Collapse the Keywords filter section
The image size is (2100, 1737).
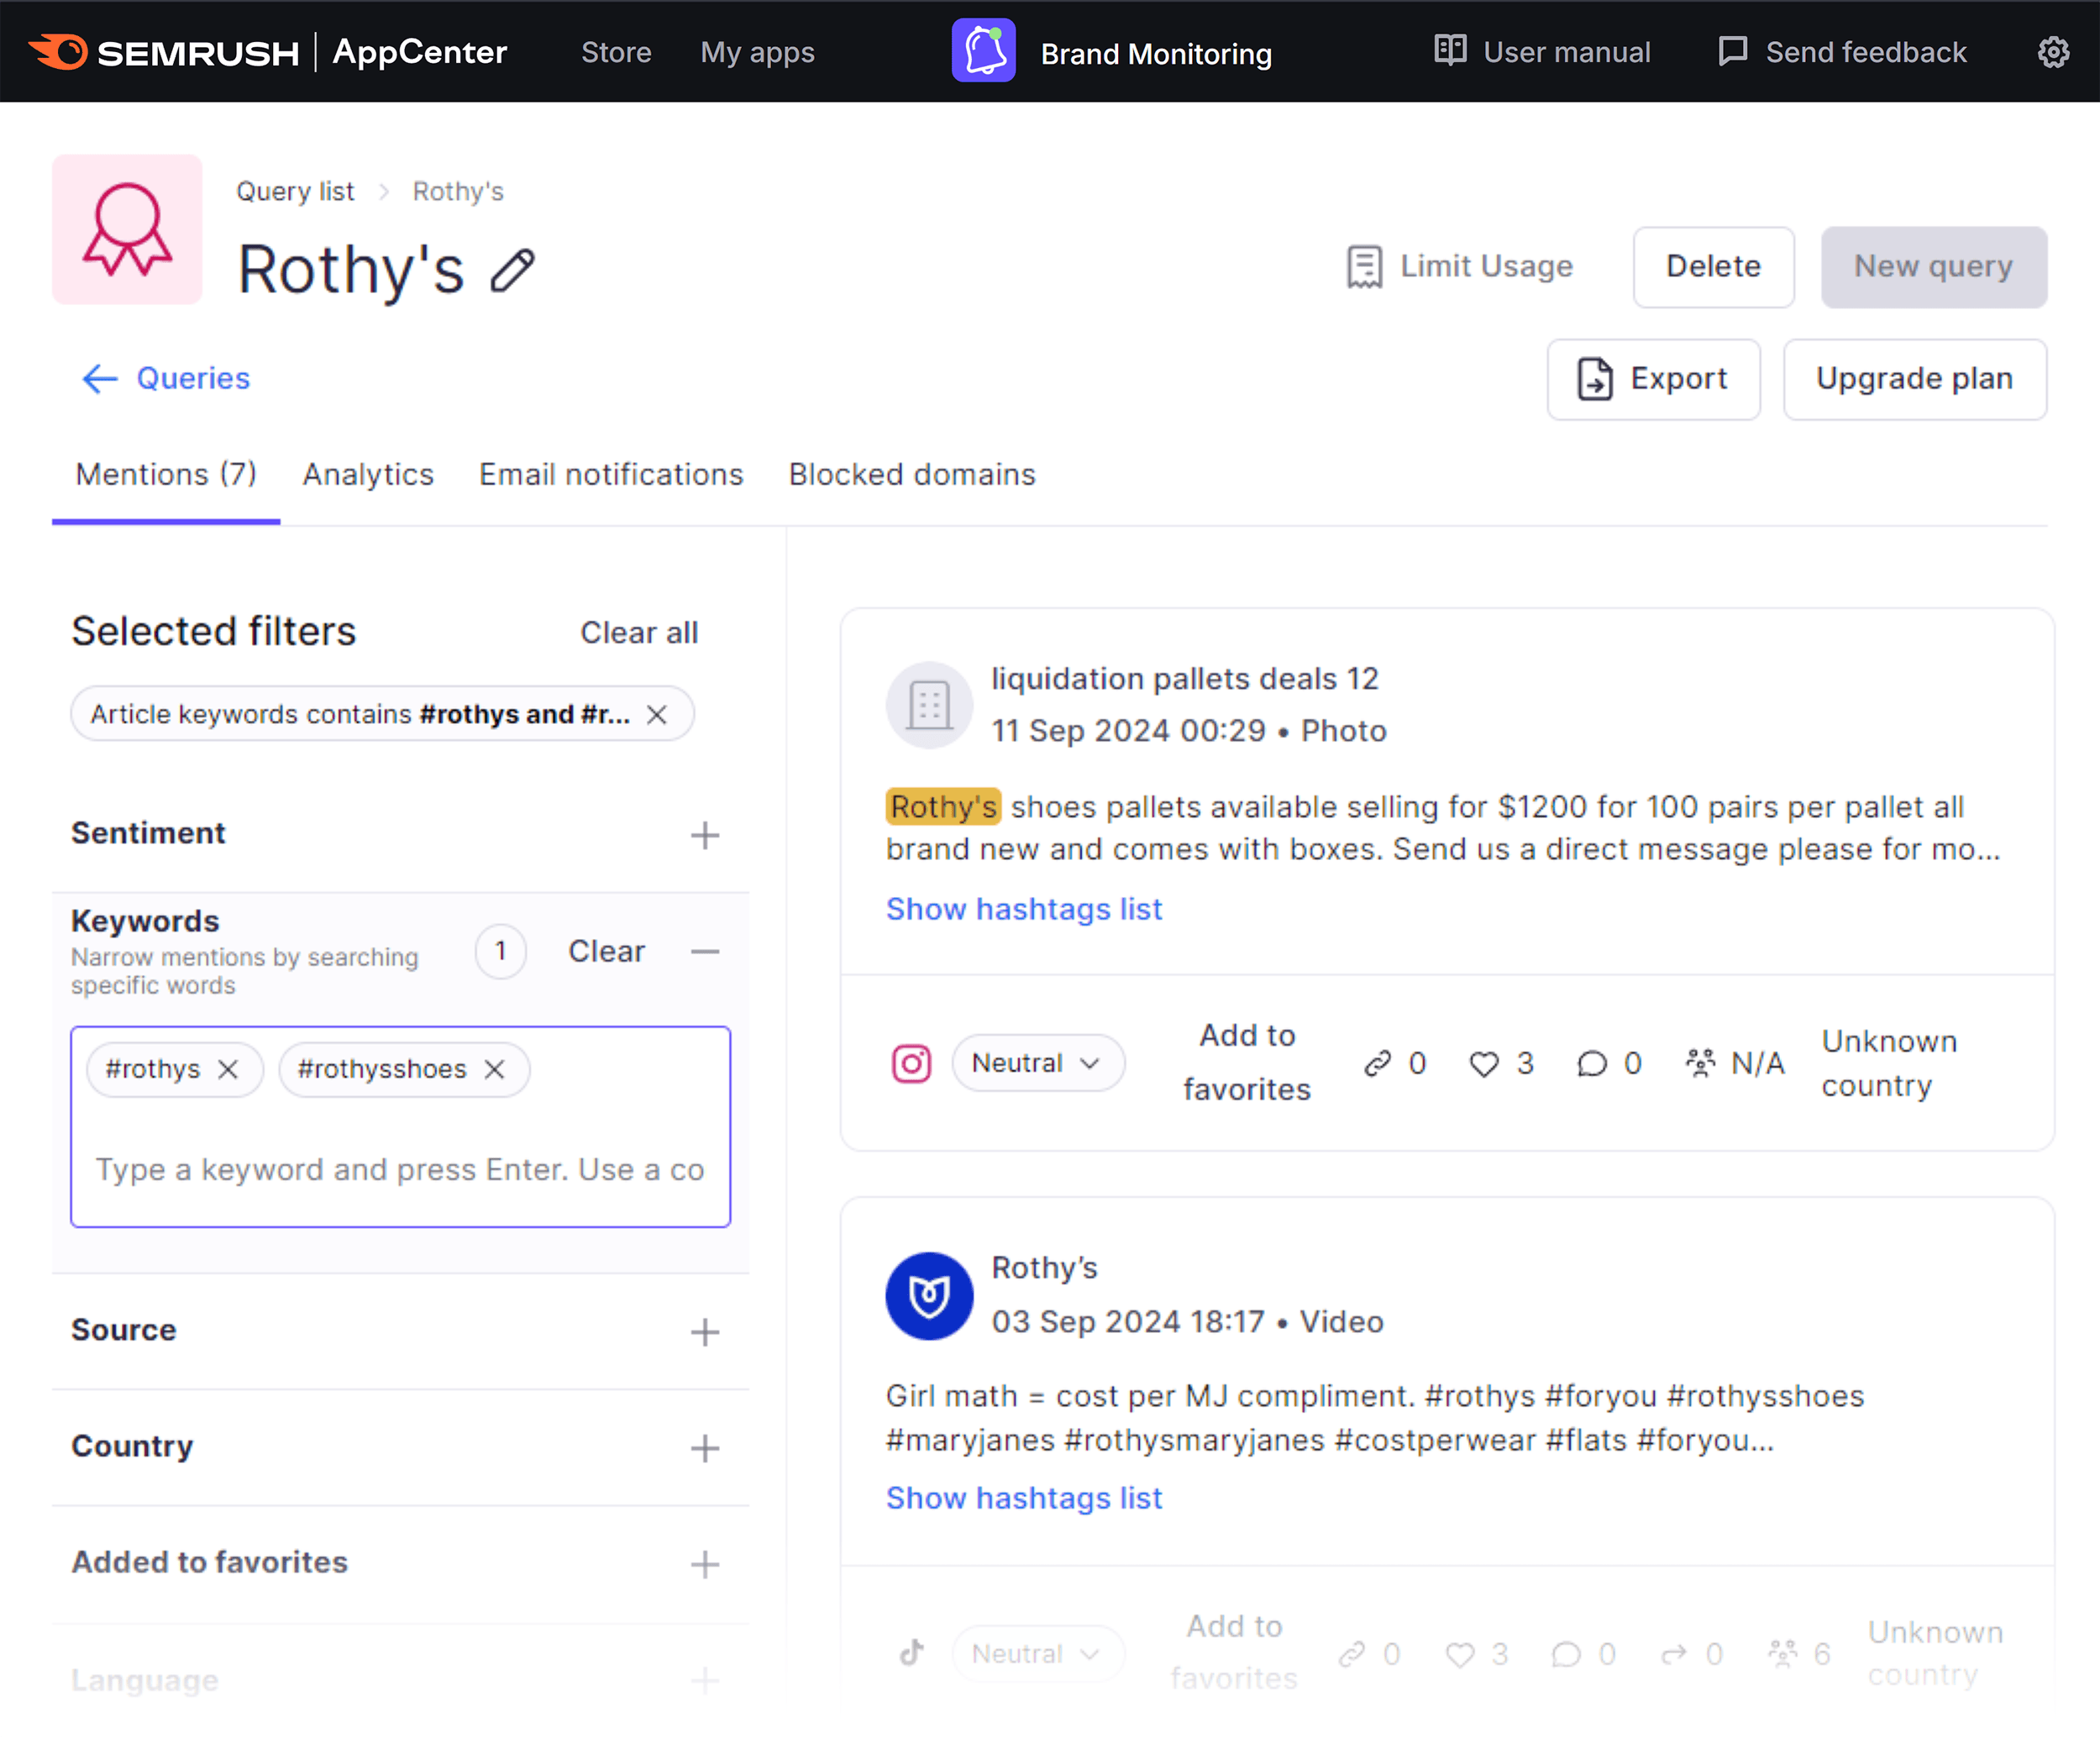click(704, 951)
